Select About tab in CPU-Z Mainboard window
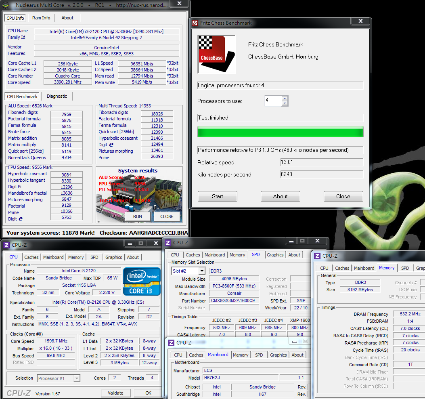 point(297,355)
